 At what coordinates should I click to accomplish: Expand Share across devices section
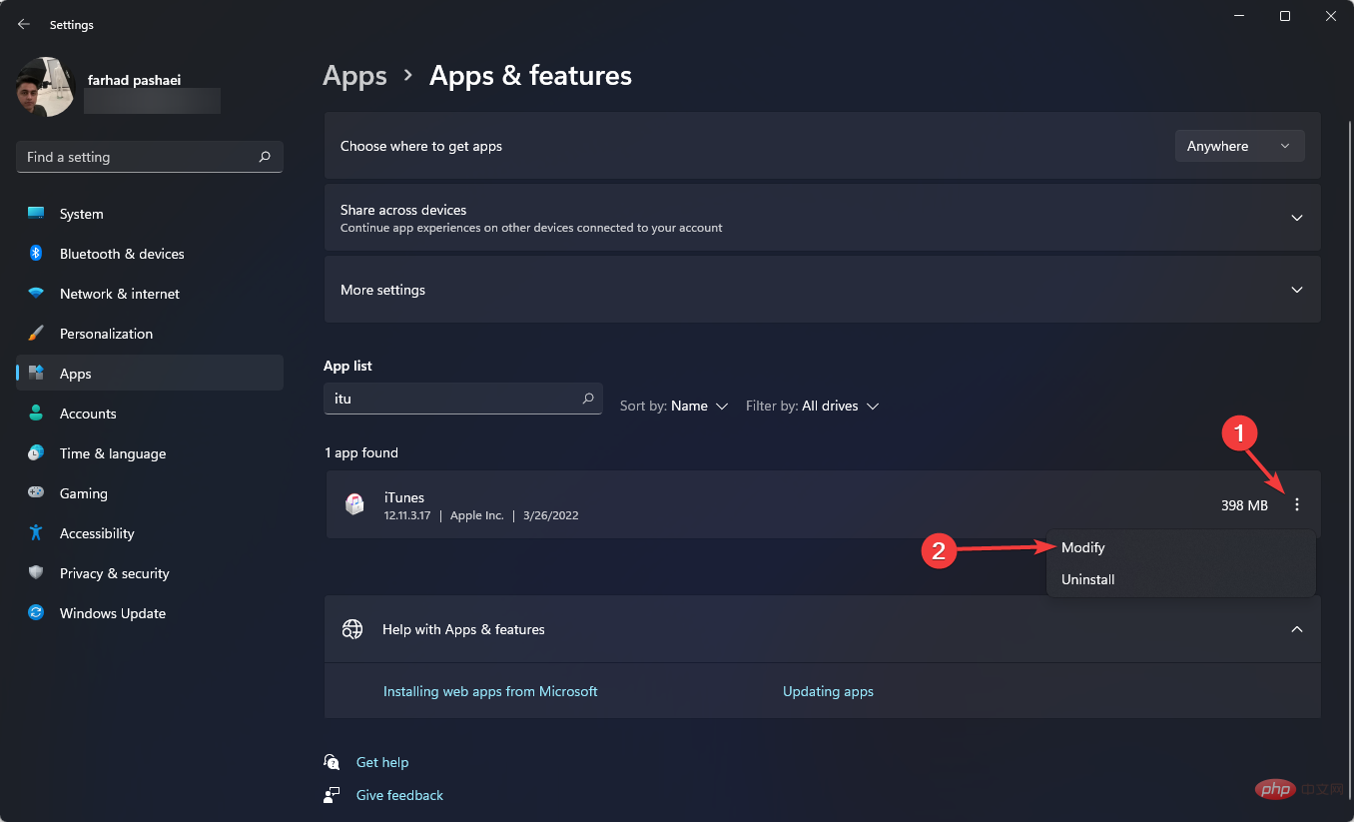pyautogui.click(x=1296, y=218)
